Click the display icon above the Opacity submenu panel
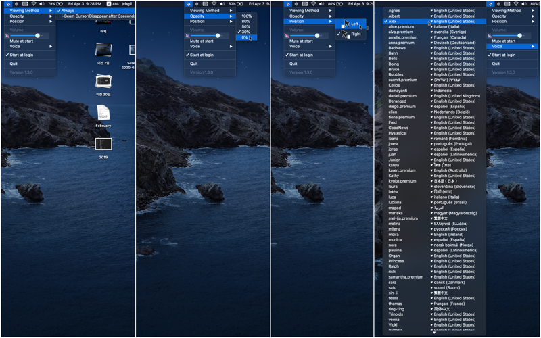The height and width of the screenshot is (338, 541). (x=206, y=4)
